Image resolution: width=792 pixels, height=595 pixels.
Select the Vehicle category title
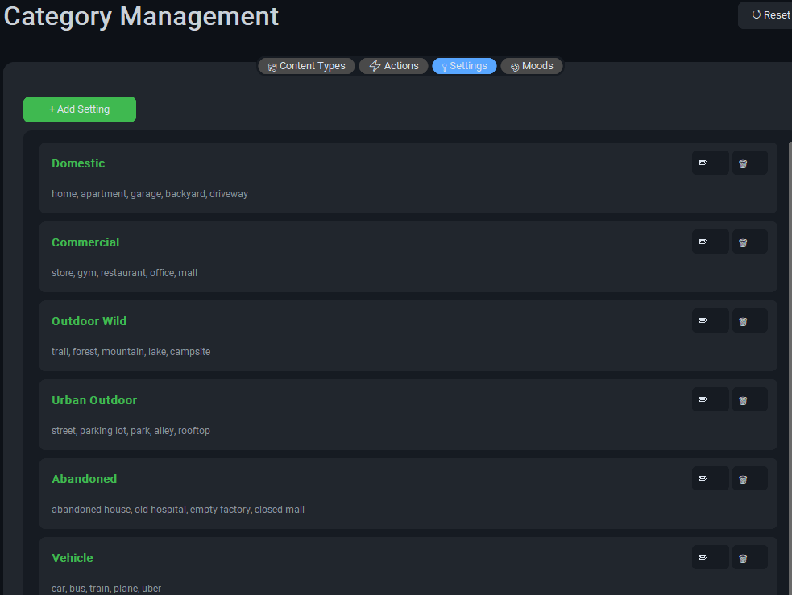(73, 558)
